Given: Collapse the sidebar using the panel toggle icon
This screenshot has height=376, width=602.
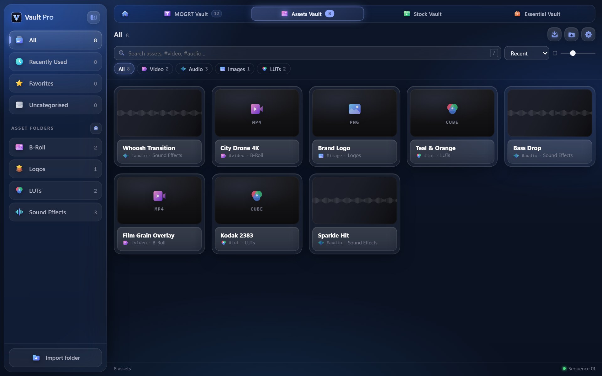Looking at the screenshot, I should click(x=93, y=17).
